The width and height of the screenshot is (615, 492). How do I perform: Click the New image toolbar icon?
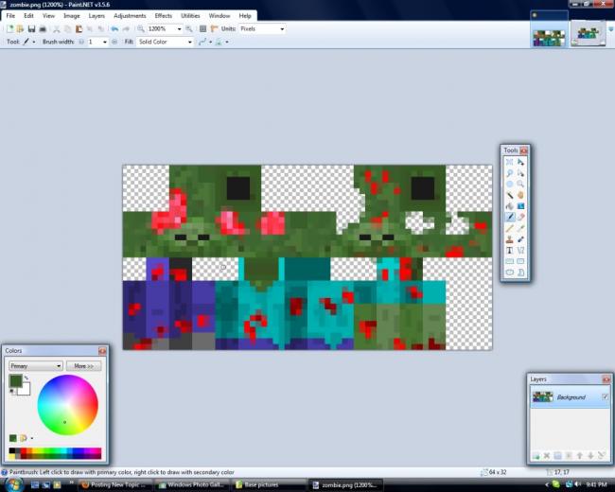point(9,28)
